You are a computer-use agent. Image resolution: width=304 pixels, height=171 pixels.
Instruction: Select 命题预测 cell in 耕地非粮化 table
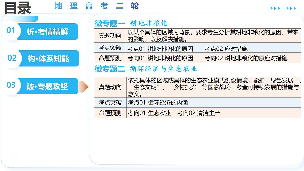[x=110, y=58]
